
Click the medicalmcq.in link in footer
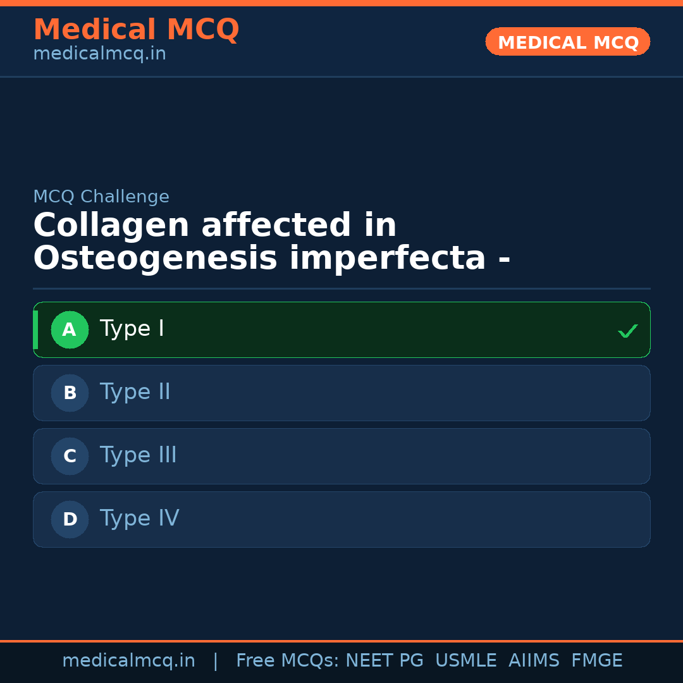point(128,661)
